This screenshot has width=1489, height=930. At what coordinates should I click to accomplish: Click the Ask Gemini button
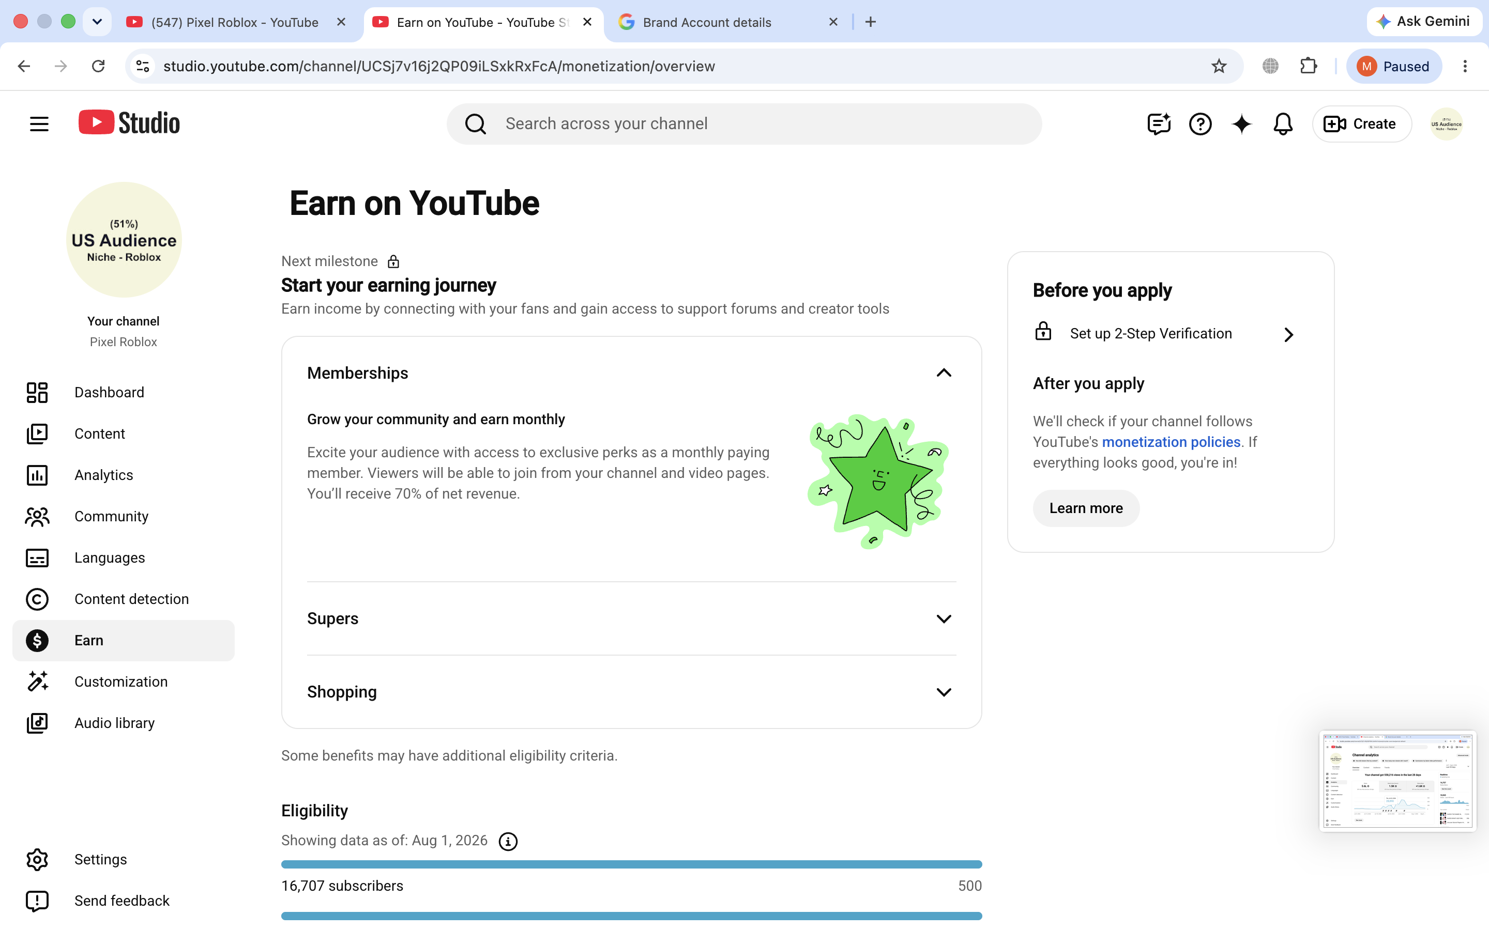click(x=1424, y=22)
